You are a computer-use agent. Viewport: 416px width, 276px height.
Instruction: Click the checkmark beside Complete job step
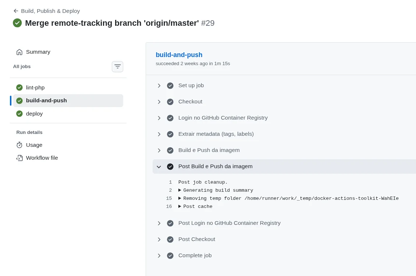(170, 255)
